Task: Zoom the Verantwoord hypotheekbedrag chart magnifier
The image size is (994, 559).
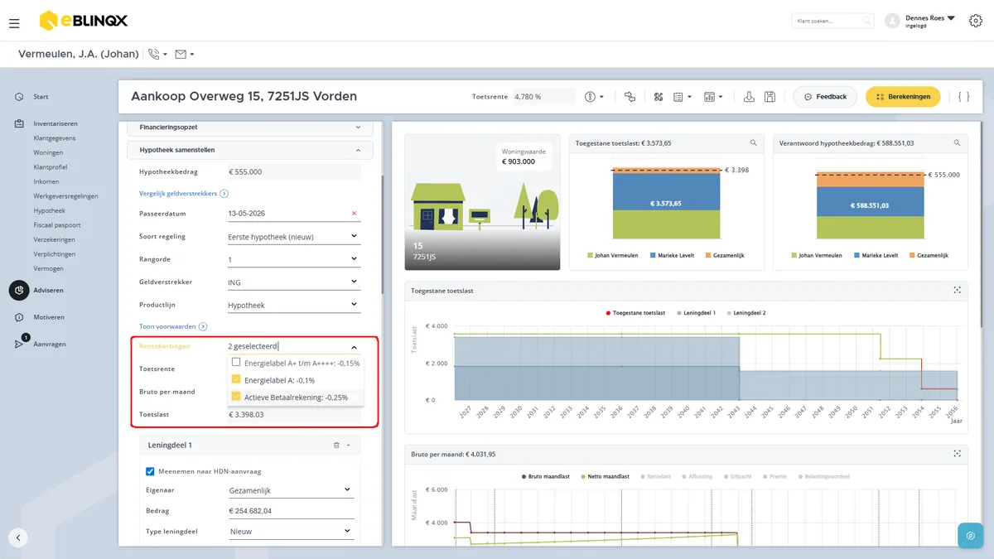Action: tap(956, 143)
